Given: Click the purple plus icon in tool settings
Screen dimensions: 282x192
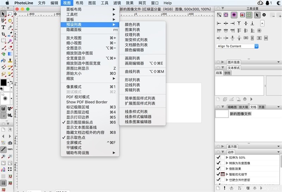Looking at the screenshot, I should click(234, 15).
